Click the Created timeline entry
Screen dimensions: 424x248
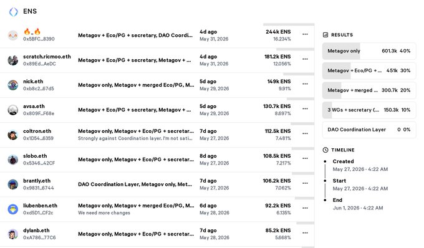pyautogui.click(x=360, y=165)
